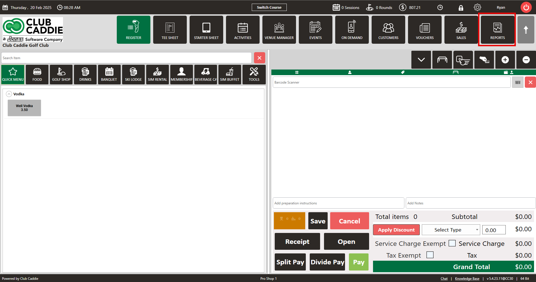Viewport: 536px width, 282px height.
Task: Select the Tools category
Action: 254,75
